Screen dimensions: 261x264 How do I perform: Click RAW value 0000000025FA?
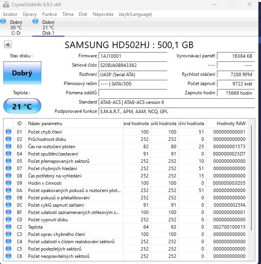coord(229,205)
